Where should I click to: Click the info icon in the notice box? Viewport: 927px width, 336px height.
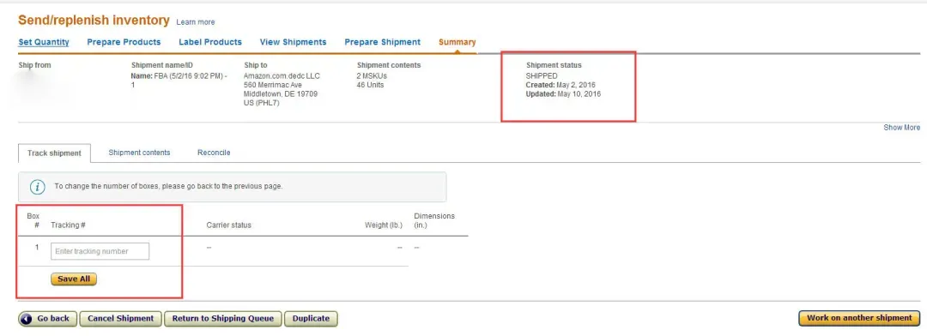(38, 187)
